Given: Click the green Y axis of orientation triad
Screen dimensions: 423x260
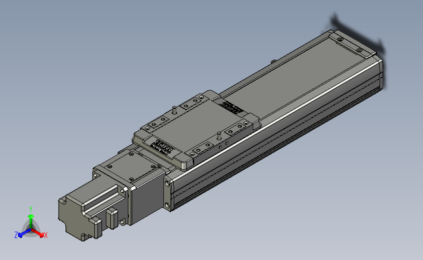Looking at the screenshot, I should tap(31, 217).
